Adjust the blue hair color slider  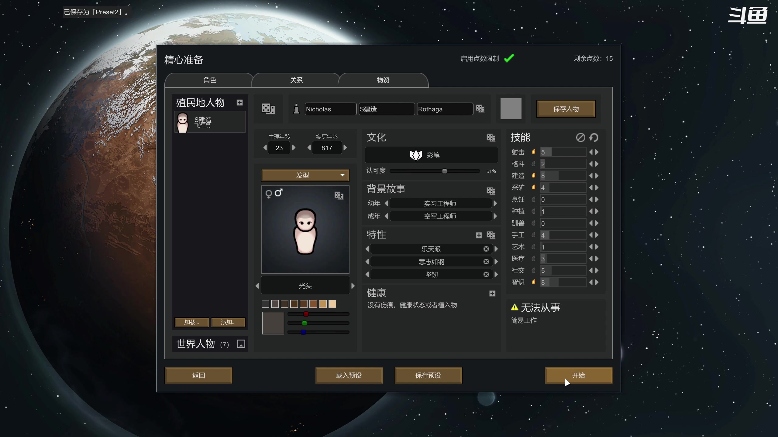318,332
